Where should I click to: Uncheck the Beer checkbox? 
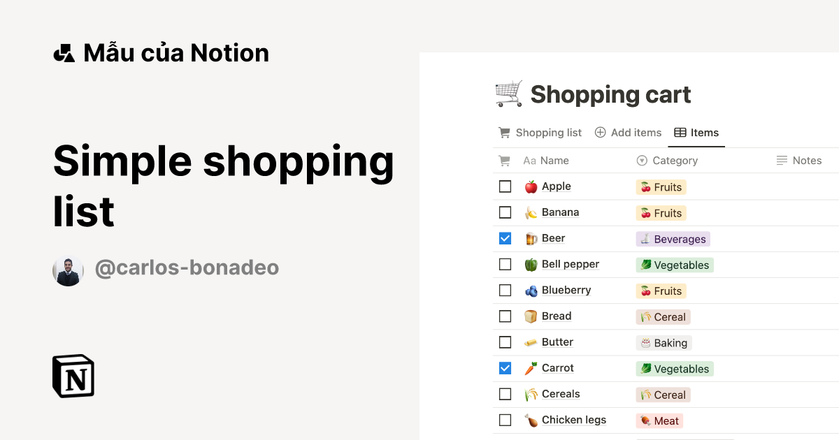pyautogui.click(x=505, y=238)
